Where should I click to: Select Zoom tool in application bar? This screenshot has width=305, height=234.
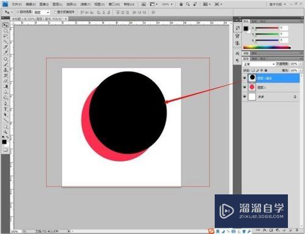[x=188, y=4]
